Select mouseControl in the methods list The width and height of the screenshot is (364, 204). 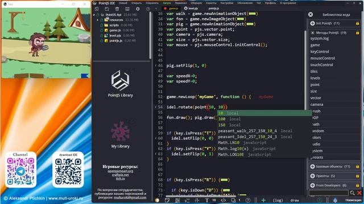click(x=322, y=58)
